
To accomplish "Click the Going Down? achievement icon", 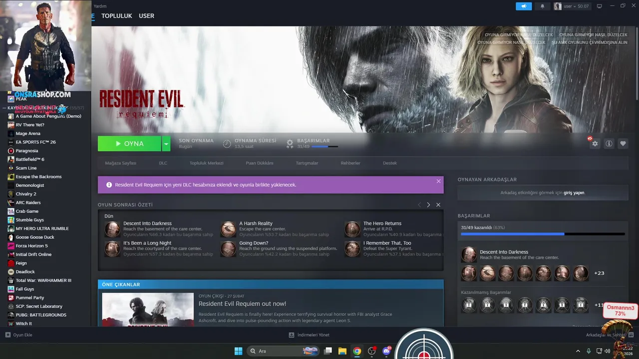I will [x=228, y=249].
